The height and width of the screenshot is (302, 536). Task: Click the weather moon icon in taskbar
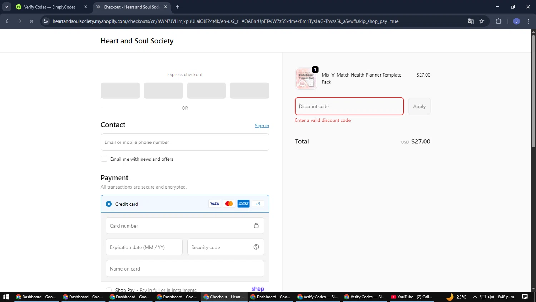450,297
